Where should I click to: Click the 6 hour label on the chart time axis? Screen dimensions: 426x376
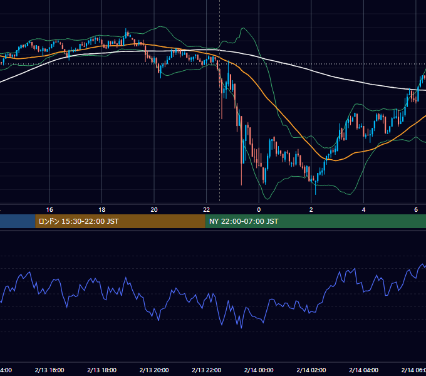click(416, 210)
